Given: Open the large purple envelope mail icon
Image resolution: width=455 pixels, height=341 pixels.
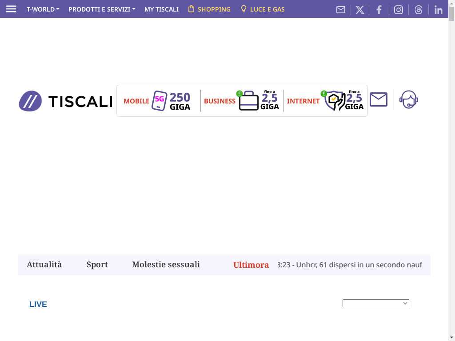Looking at the screenshot, I should [379, 99].
